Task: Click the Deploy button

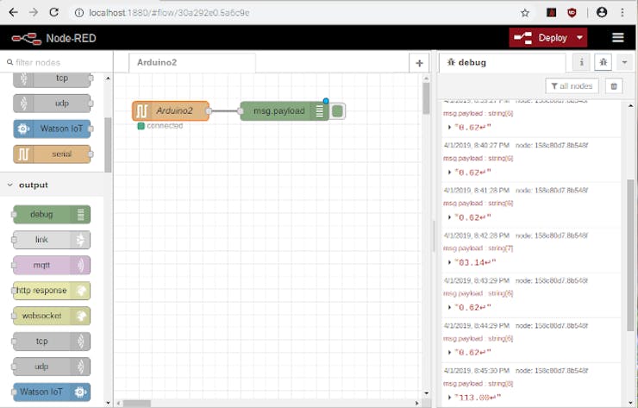Action: point(541,38)
